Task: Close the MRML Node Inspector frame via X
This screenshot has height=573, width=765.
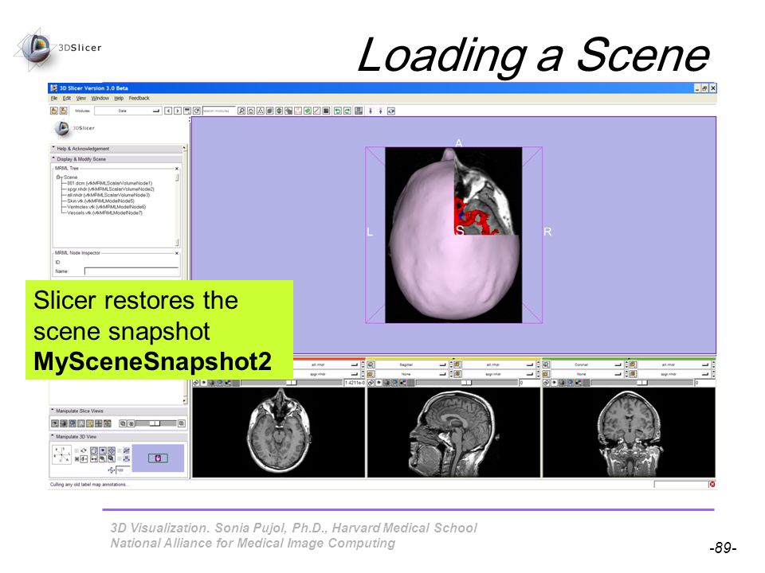Action: 177,253
